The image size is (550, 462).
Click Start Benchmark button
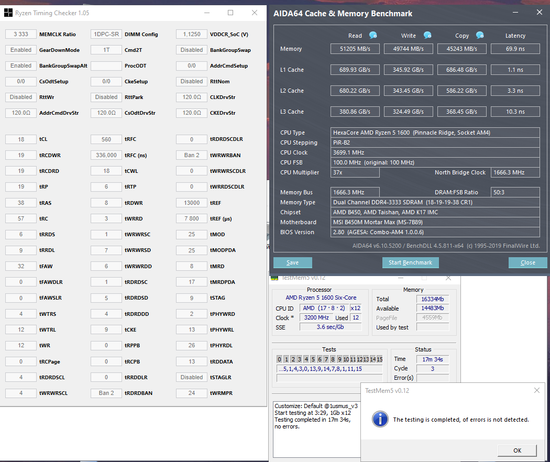click(x=410, y=262)
